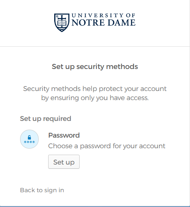Click the Security methods help protect line
The image size is (190, 207).
click(95, 89)
